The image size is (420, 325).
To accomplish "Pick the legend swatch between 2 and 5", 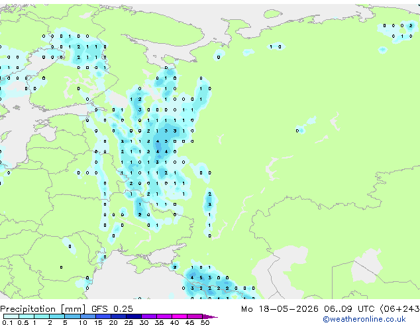I will tap(57, 316).
